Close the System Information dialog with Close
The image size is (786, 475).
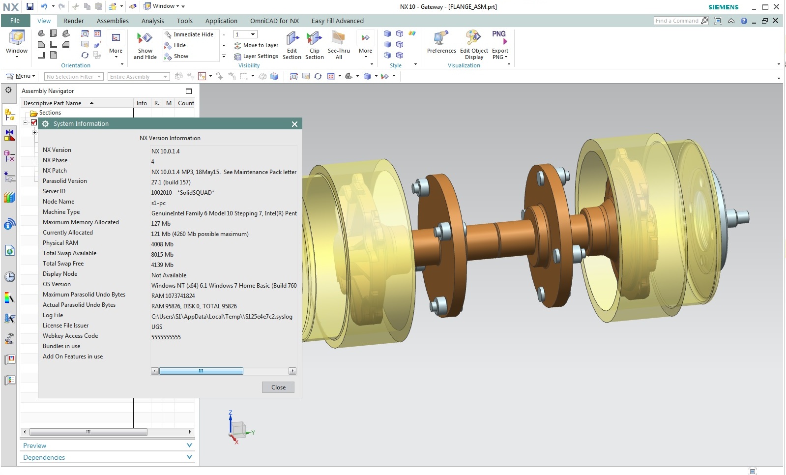pyautogui.click(x=278, y=387)
